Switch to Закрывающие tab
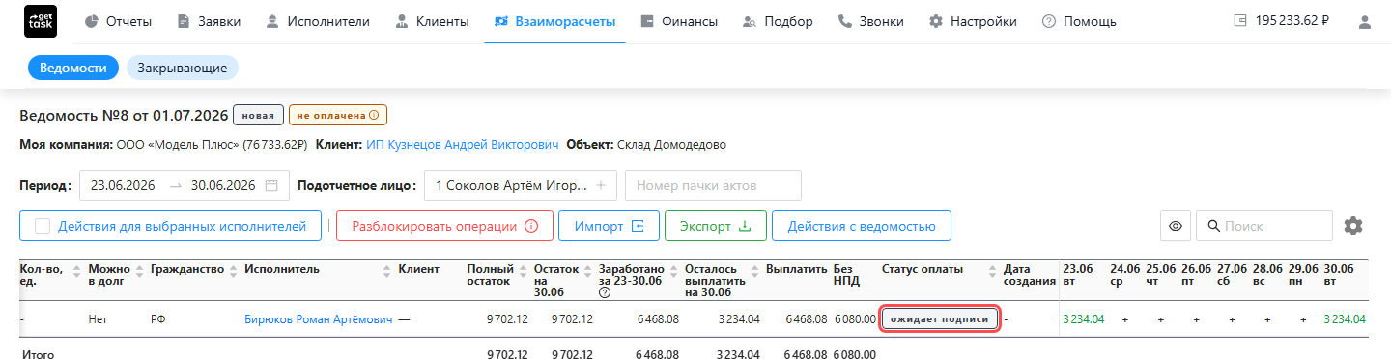Screen dimensions: 1391x359 (183, 68)
